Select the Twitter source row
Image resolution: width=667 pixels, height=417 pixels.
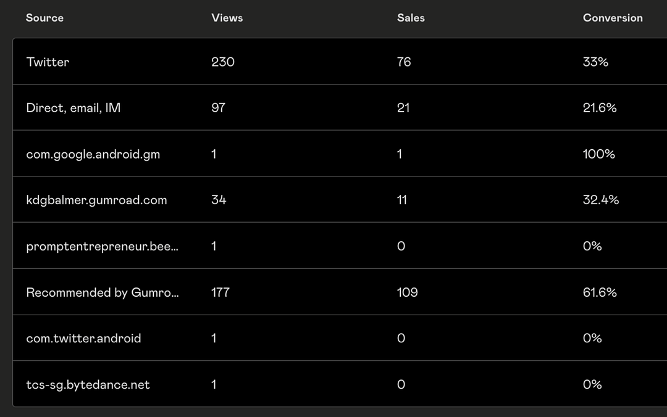point(48,62)
